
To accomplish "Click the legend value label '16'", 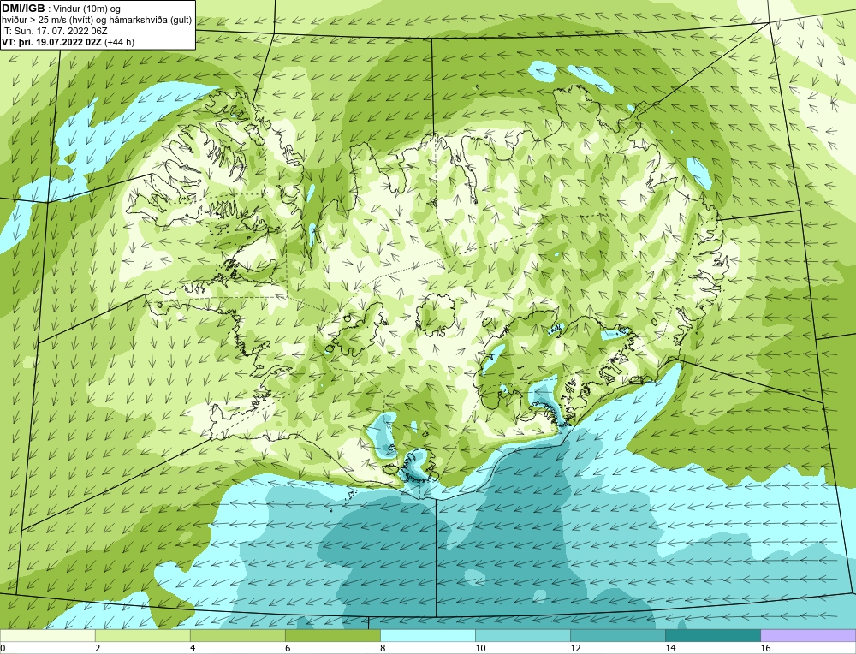I will pyautogui.click(x=765, y=648).
